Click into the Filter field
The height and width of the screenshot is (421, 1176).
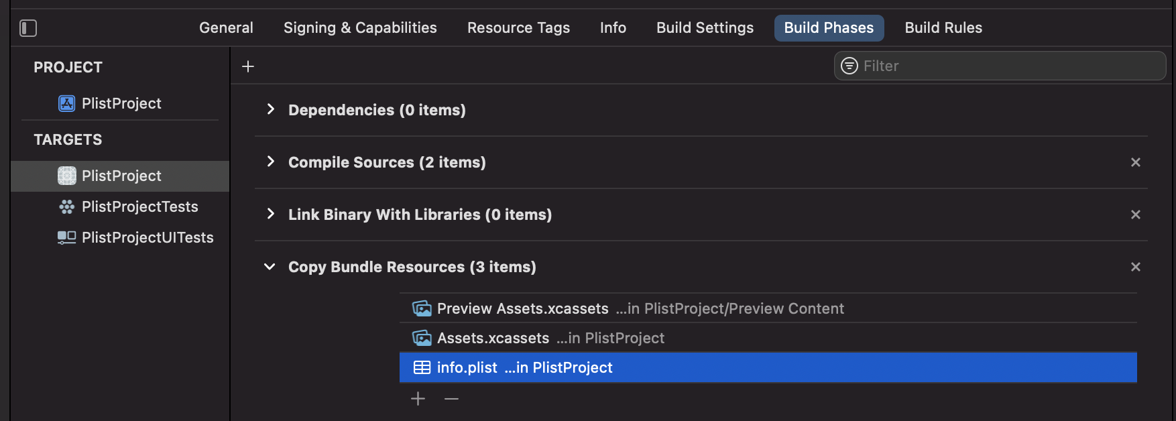click(1000, 66)
